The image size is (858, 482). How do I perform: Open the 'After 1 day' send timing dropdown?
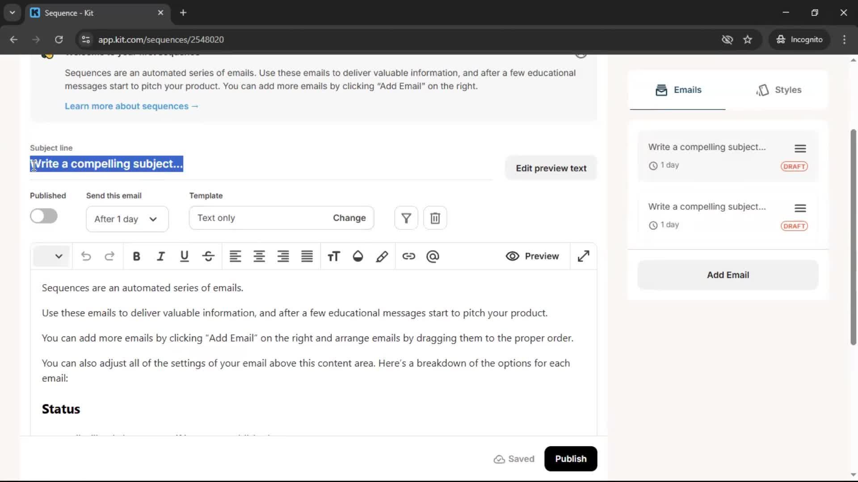tap(127, 219)
